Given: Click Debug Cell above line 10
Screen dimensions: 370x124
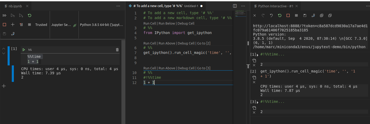Looking at the screenshot, I should click(186, 68).
